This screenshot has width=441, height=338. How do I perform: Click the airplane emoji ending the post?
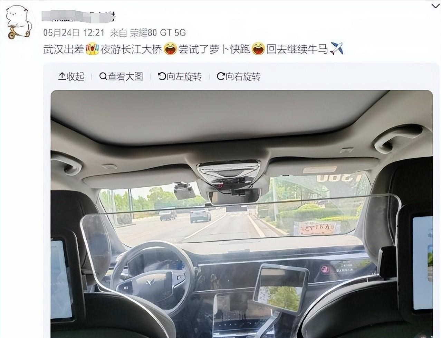coord(336,49)
